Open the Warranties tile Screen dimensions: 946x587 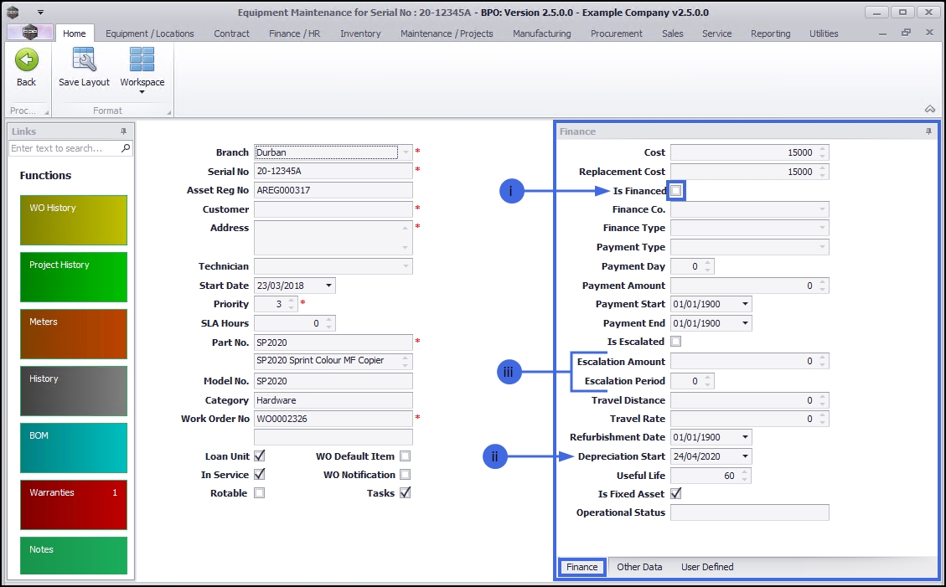[74, 505]
